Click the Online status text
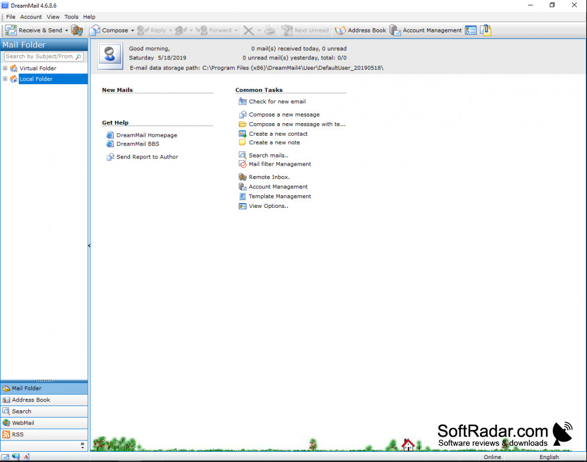The width and height of the screenshot is (587, 462). pos(493,457)
